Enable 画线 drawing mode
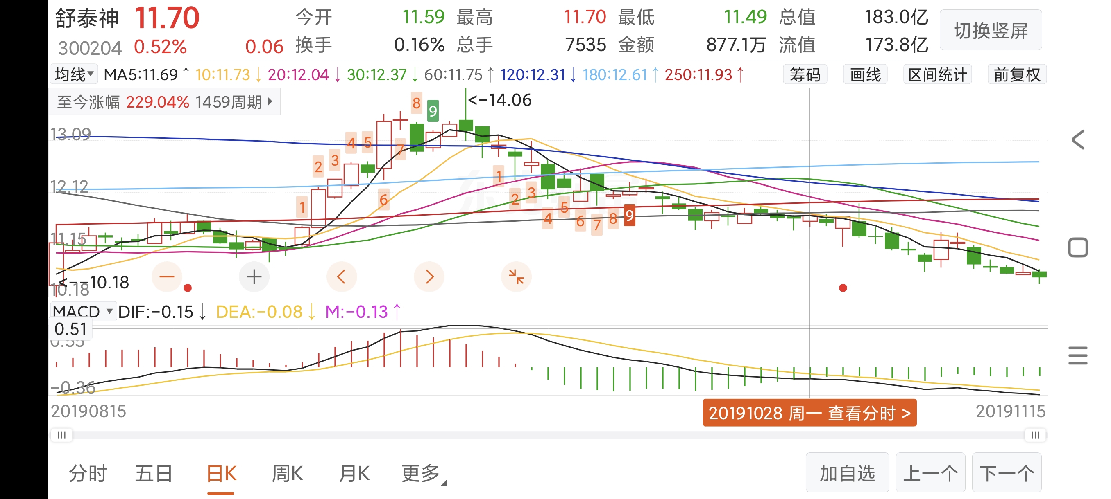The height and width of the screenshot is (499, 1111). (x=865, y=75)
